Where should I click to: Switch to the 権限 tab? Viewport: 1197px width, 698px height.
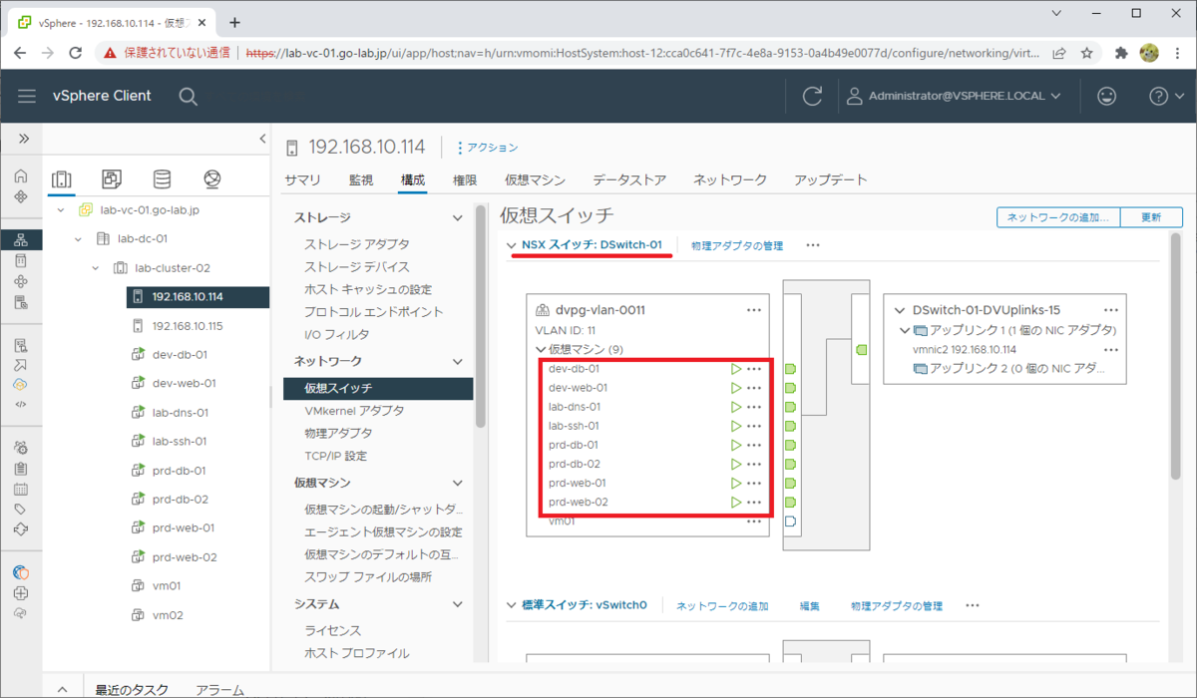tap(465, 180)
